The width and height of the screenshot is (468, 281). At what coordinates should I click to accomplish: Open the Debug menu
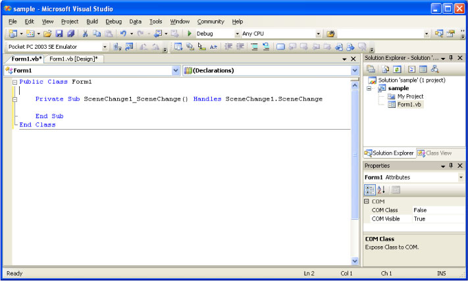(x=113, y=22)
